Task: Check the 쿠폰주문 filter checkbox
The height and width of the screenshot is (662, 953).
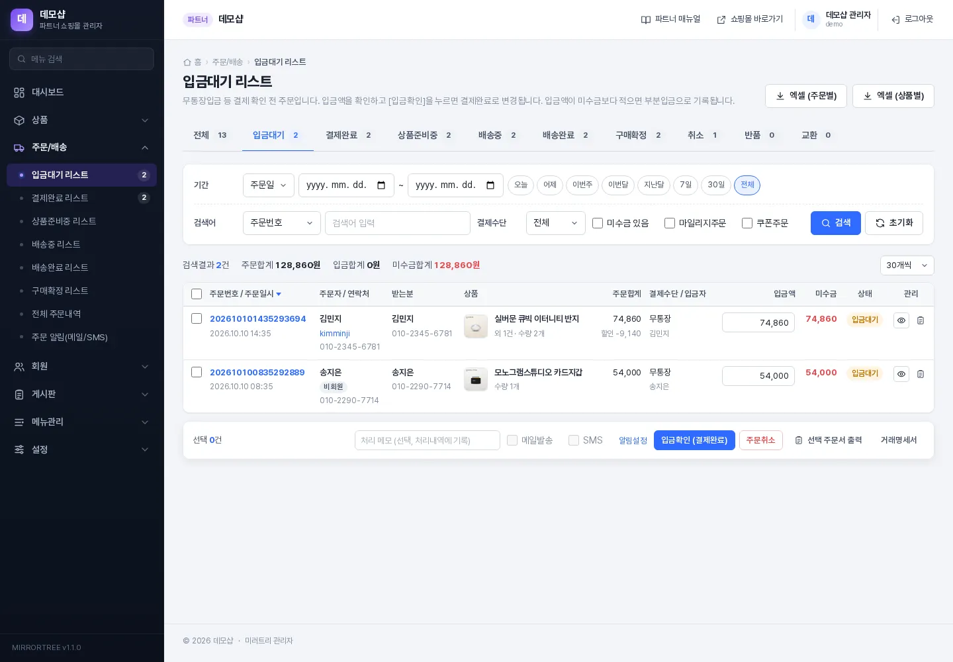Action: click(747, 223)
